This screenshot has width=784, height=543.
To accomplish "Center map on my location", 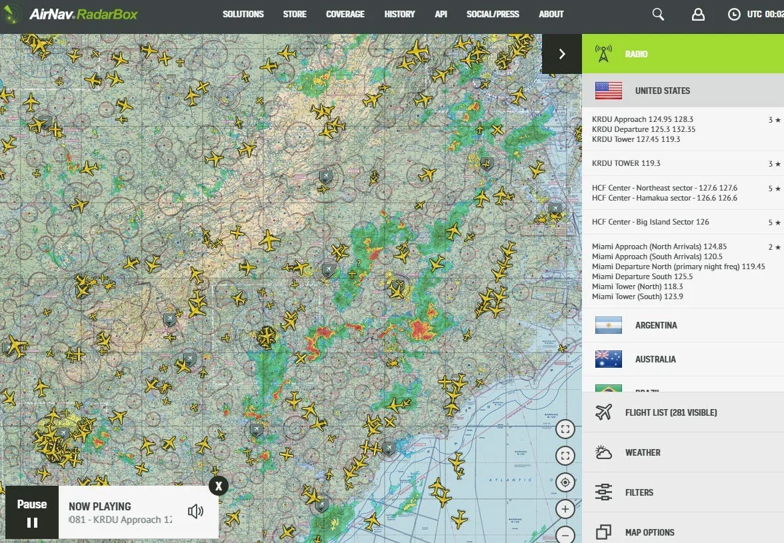I will [x=565, y=482].
